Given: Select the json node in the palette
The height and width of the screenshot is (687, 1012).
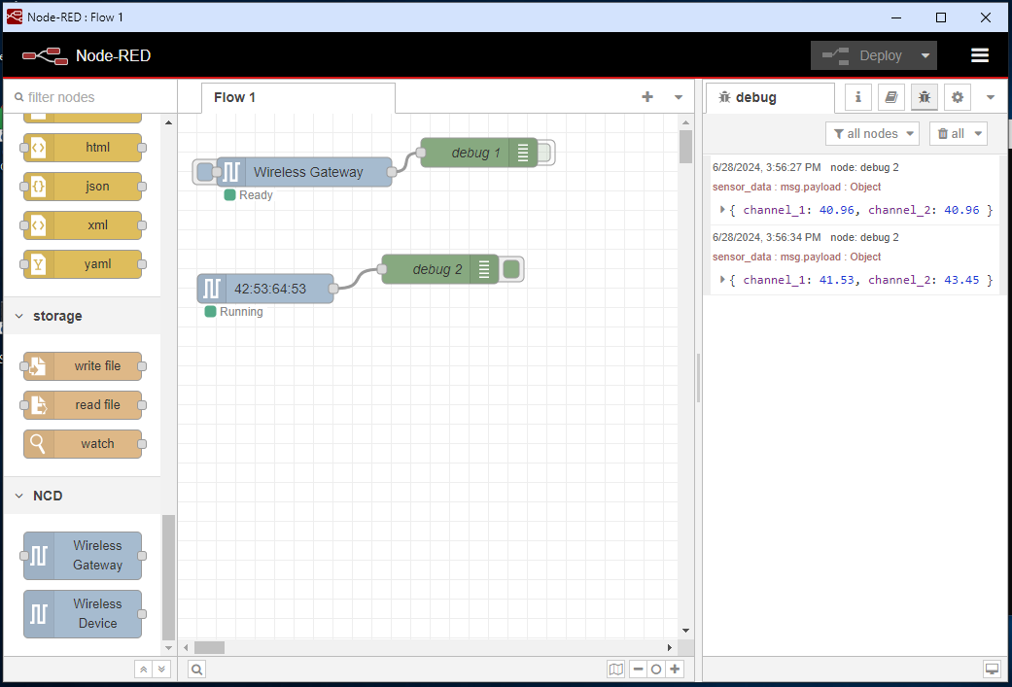Looking at the screenshot, I should [x=83, y=187].
